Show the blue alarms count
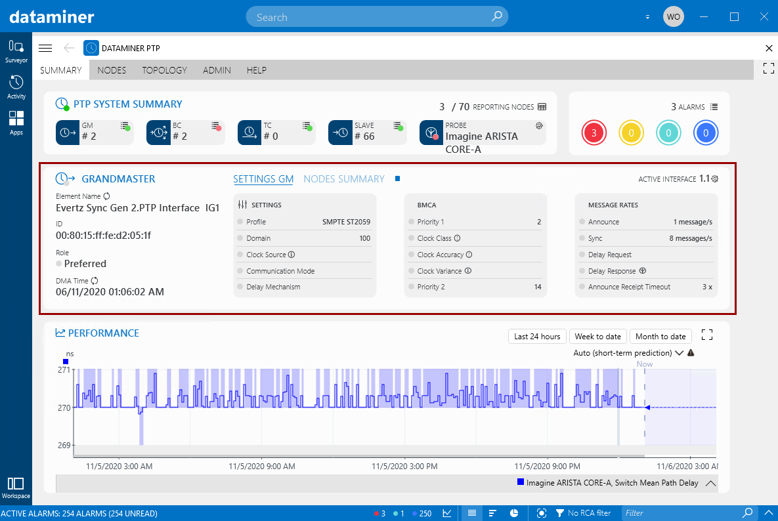This screenshot has width=778, height=521. (x=706, y=133)
